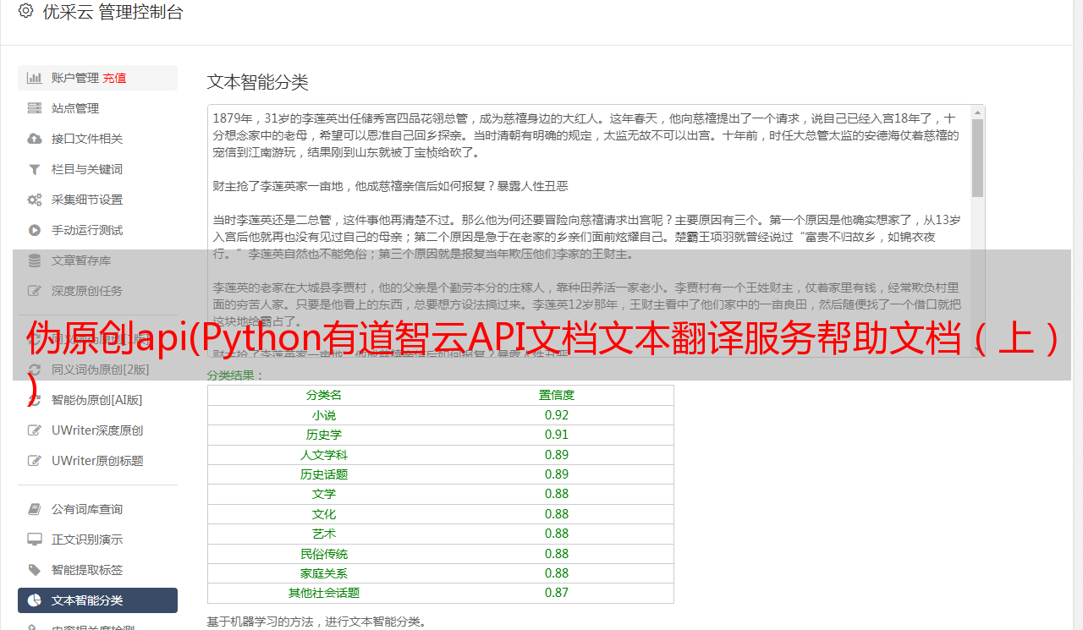
Task: Click the 0.88 value in the 文化 row
Action: (557, 514)
